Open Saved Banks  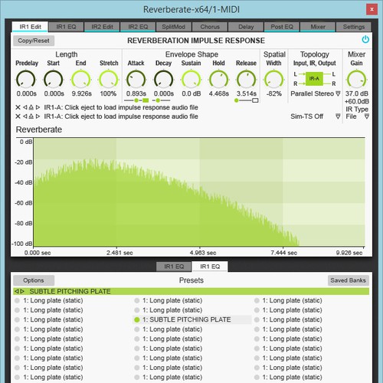tap(348, 280)
